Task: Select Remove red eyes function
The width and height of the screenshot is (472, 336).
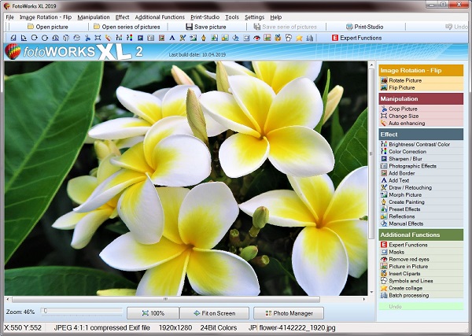Action: [410, 259]
